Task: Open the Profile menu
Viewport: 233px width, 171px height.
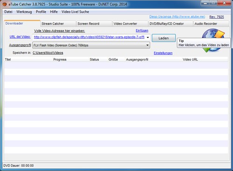Action: coord(41,12)
